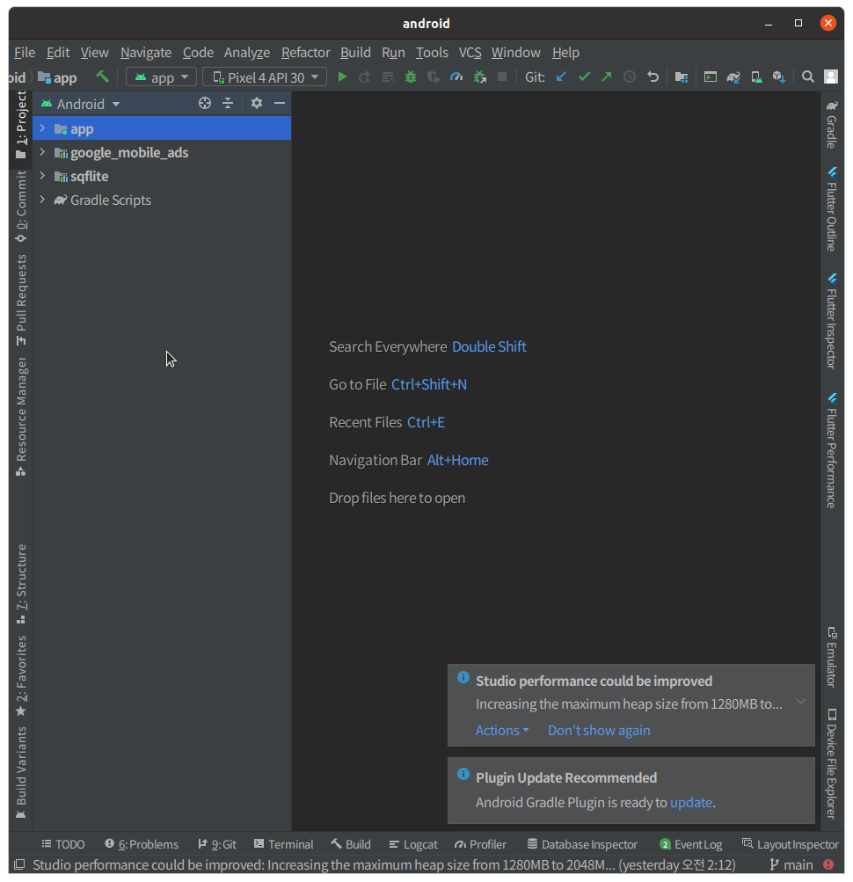Open the Refactor menu

tap(305, 52)
